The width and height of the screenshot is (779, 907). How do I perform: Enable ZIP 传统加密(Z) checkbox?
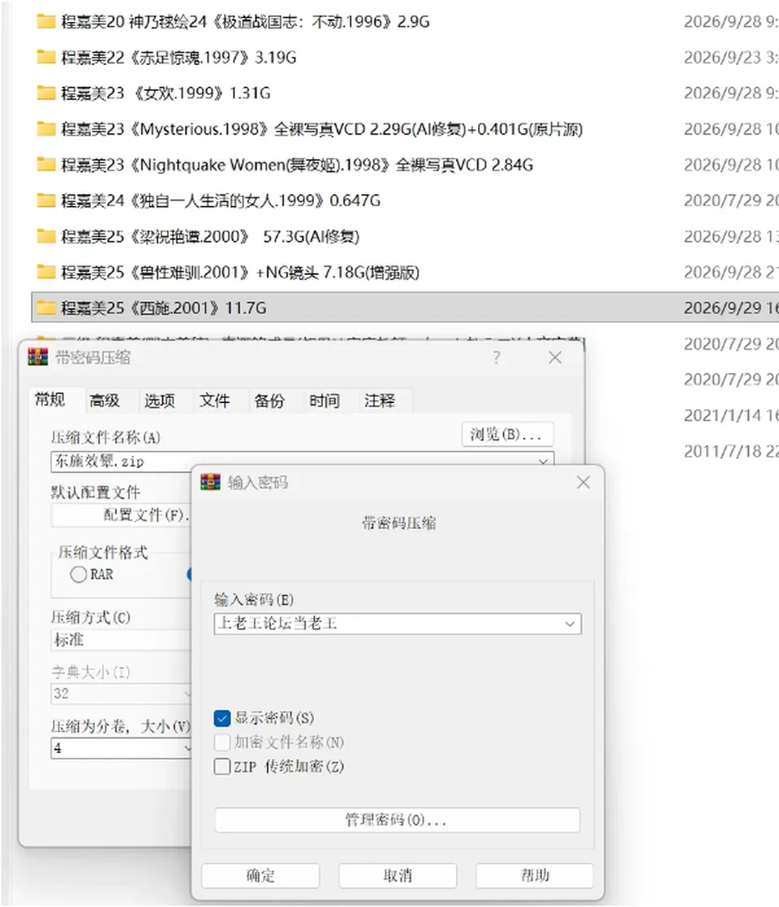coord(222,767)
